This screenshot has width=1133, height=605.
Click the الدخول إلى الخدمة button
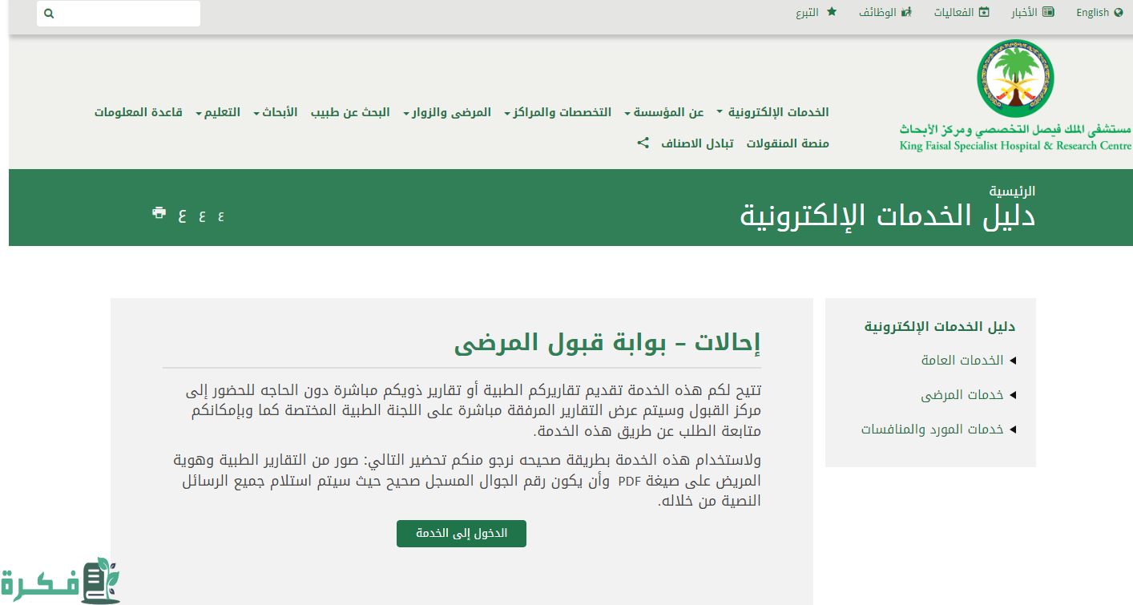(x=462, y=534)
